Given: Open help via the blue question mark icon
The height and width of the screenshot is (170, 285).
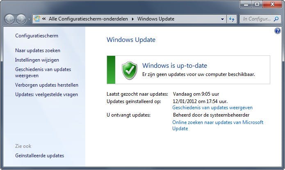Looking at the screenshot, I should click(278, 31).
